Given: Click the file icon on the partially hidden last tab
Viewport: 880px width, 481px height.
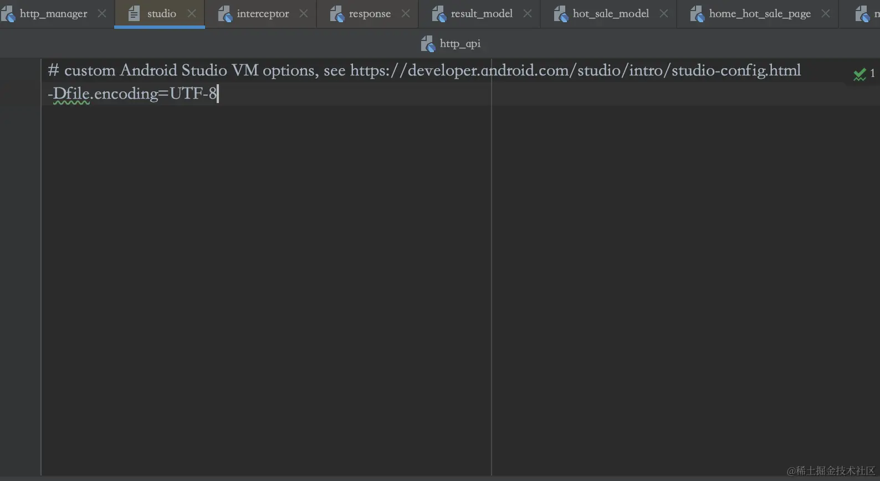Looking at the screenshot, I should pyautogui.click(x=862, y=14).
